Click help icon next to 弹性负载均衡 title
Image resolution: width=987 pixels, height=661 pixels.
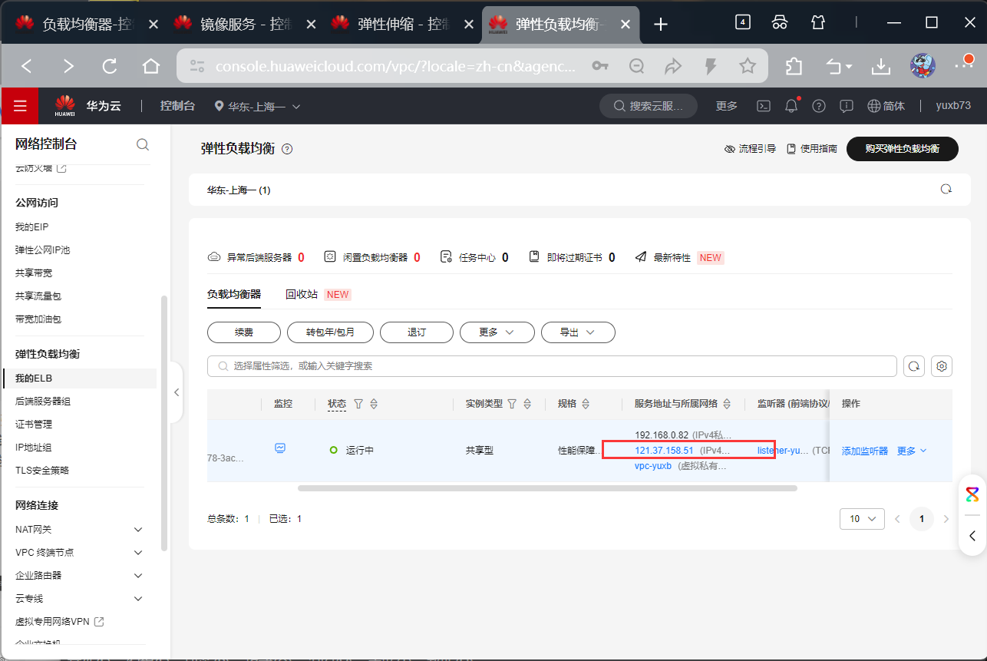click(x=287, y=149)
